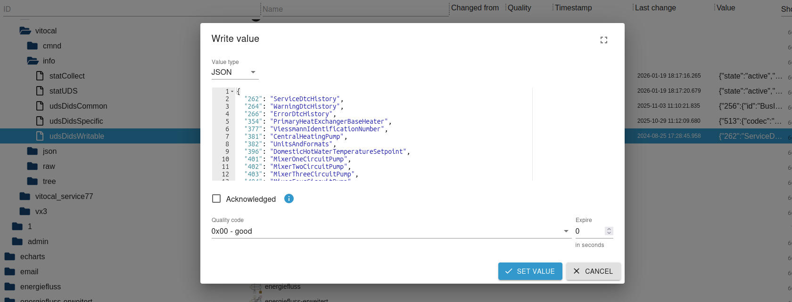This screenshot has height=302, width=792.
Task: Select the udsDidsWritable tree item
Action: click(77, 136)
